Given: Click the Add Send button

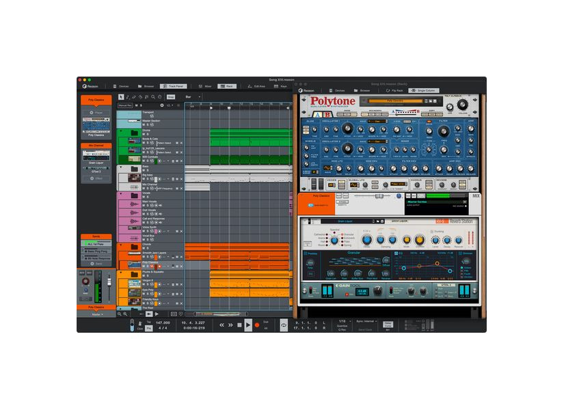Looking at the screenshot, I should (x=96, y=264).
